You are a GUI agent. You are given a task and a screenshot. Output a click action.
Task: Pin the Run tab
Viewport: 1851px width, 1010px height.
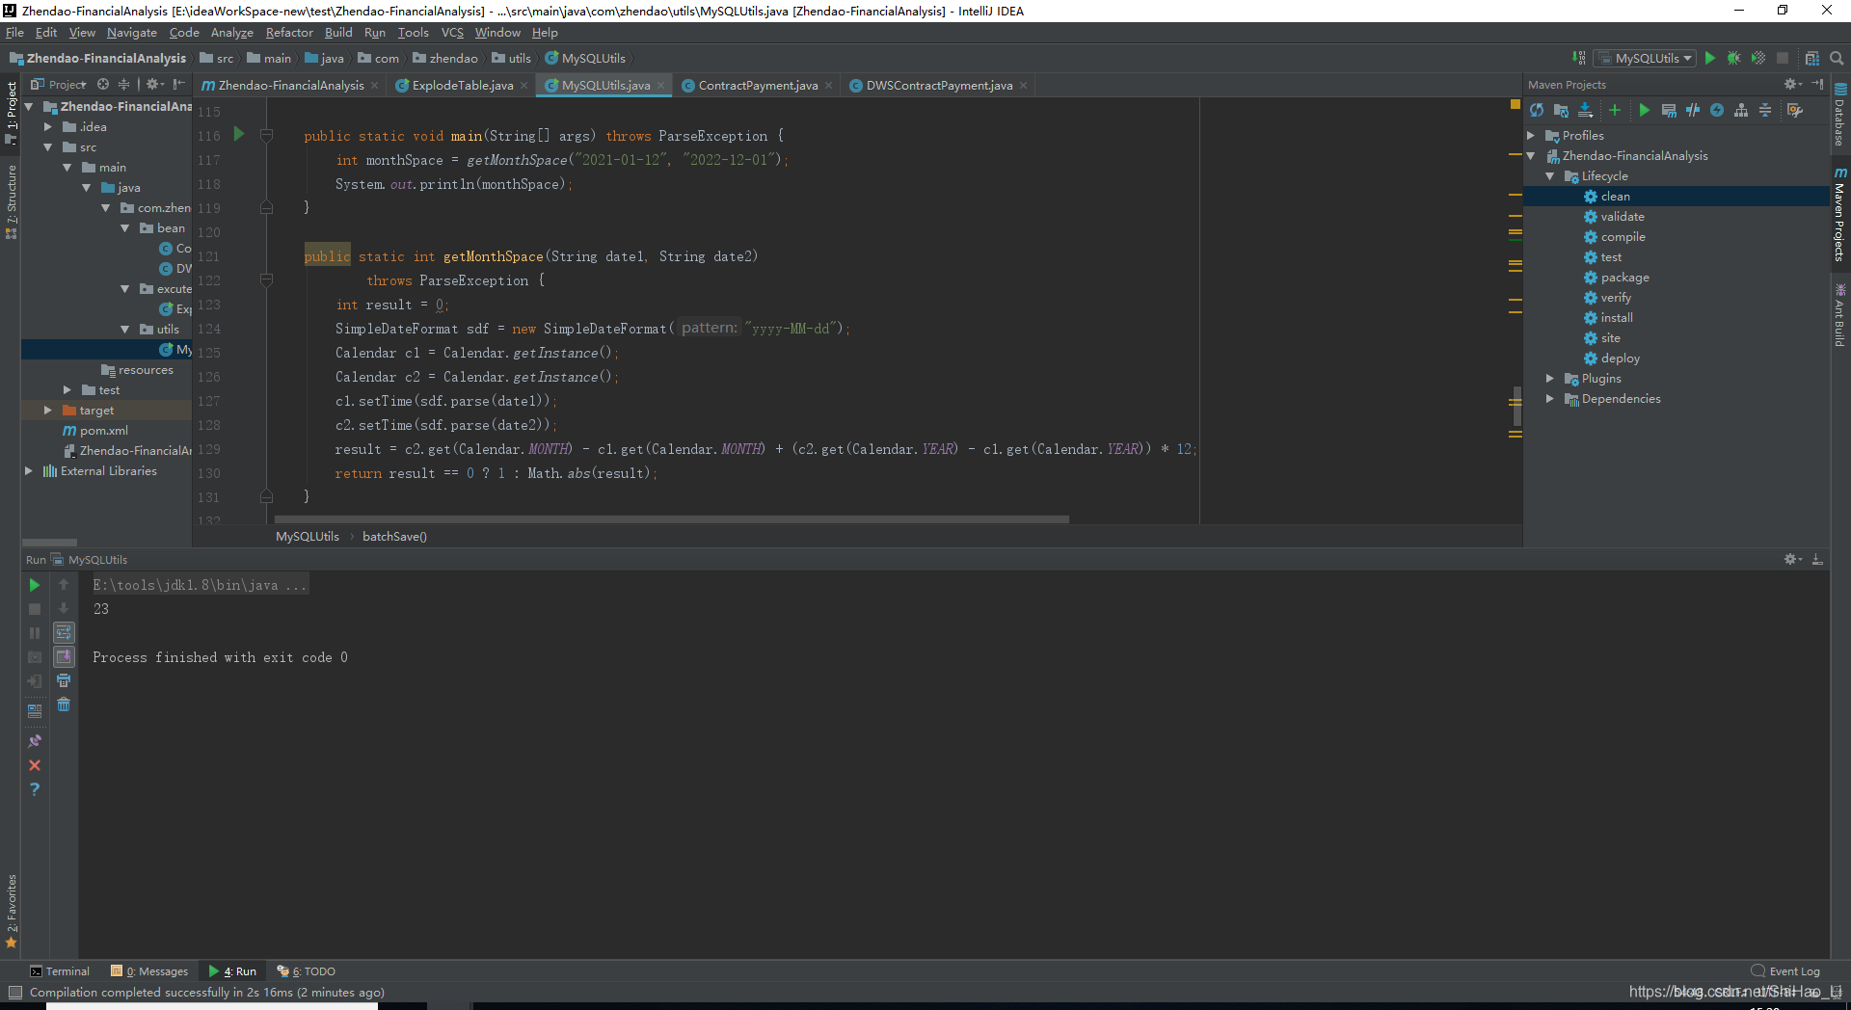click(x=35, y=741)
